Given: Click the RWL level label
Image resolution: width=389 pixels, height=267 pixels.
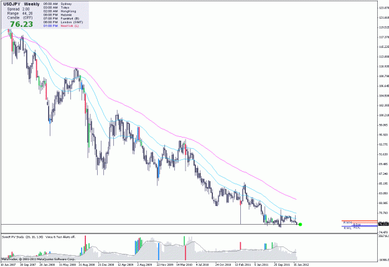Looking at the screenshot, I should point(347,228).
